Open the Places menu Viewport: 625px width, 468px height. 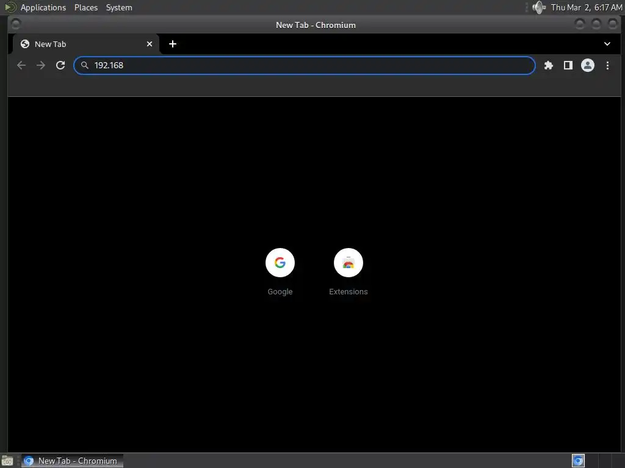click(86, 7)
